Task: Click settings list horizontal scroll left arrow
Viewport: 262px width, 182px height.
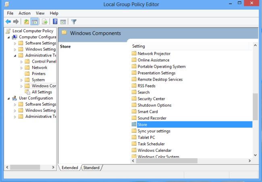Action: (133, 161)
